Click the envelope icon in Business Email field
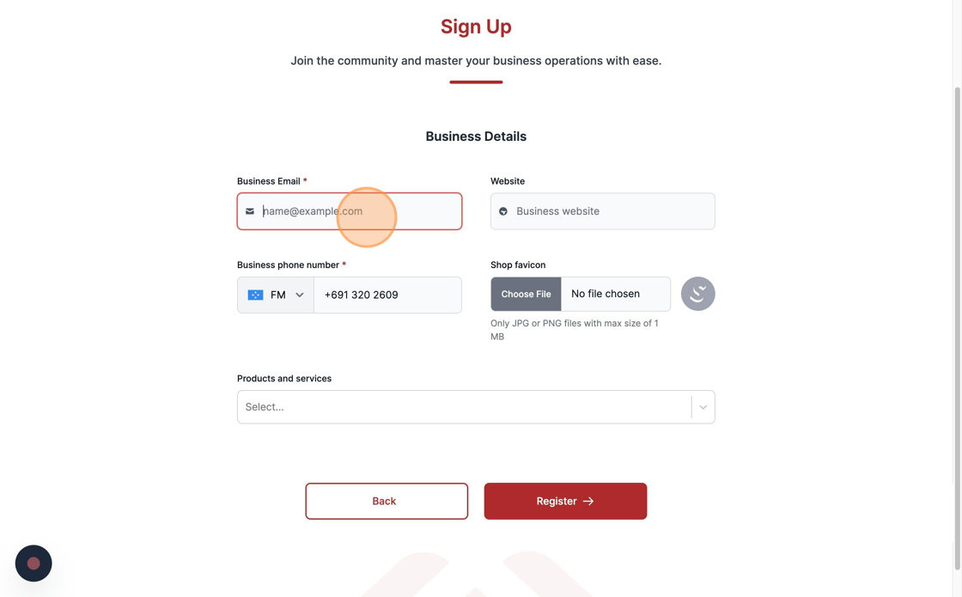This screenshot has height=597, width=962. click(250, 211)
